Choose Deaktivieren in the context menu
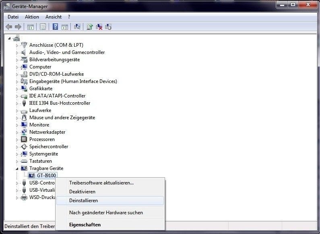Screen dimensions: 320x234 tap(110, 192)
